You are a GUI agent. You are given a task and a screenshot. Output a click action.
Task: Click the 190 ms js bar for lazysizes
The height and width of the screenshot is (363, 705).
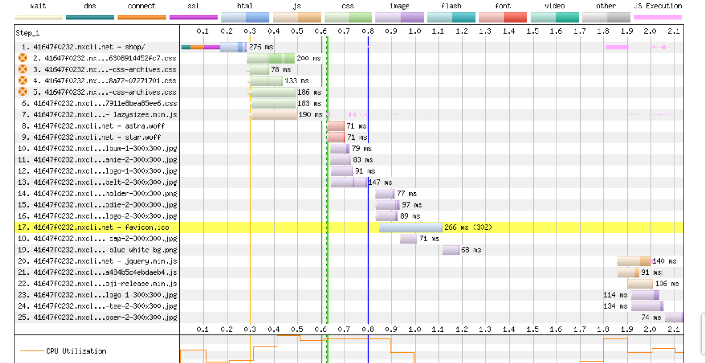(x=274, y=114)
